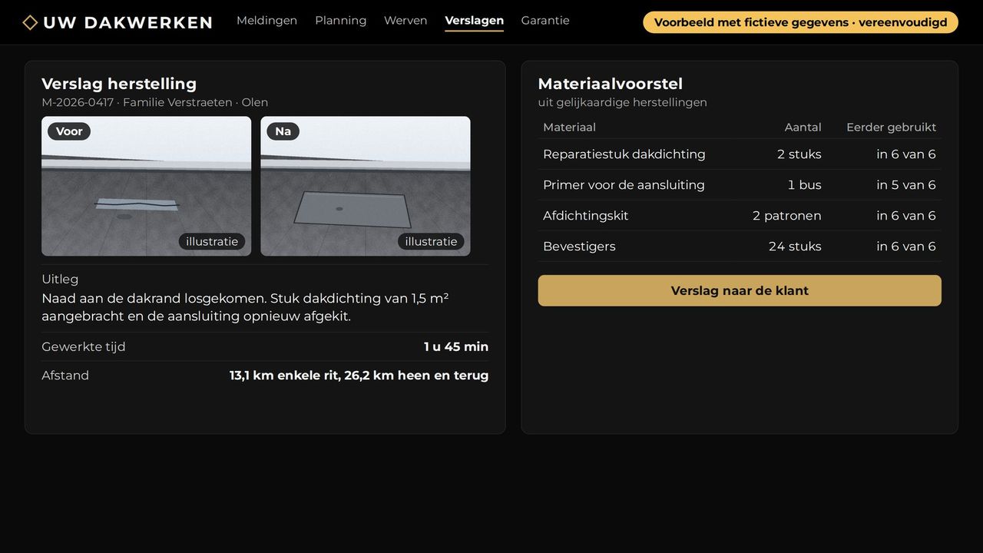983x553 pixels.
Task: Click the Verslag herstelling heading
Action: (119, 84)
